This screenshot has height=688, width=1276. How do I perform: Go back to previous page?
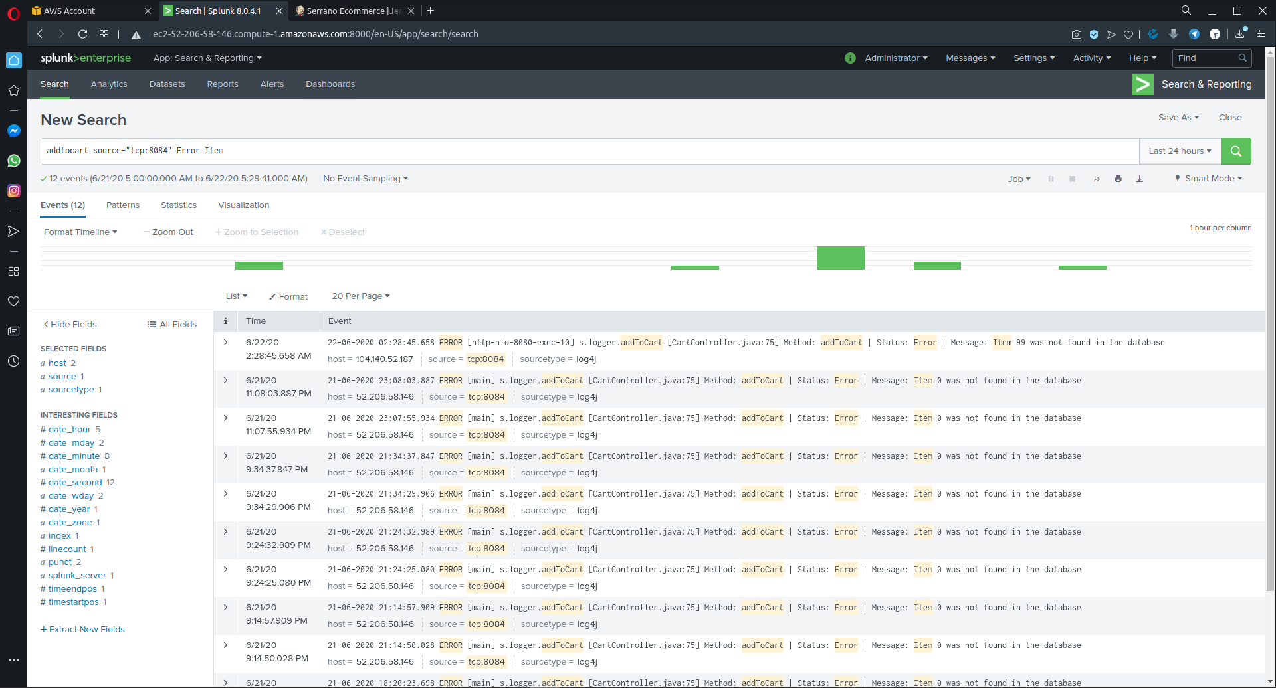pos(40,34)
